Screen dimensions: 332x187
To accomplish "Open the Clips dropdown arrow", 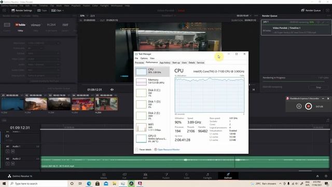I will coord(63,10).
